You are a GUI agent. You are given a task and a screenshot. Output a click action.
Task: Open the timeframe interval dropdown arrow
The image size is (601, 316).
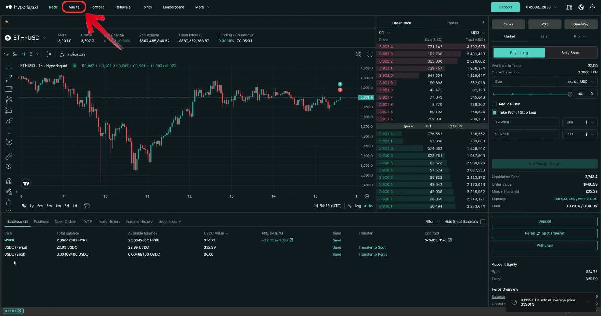coord(38,54)
